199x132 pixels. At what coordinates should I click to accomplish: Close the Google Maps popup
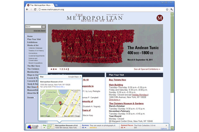pos(80,77)
